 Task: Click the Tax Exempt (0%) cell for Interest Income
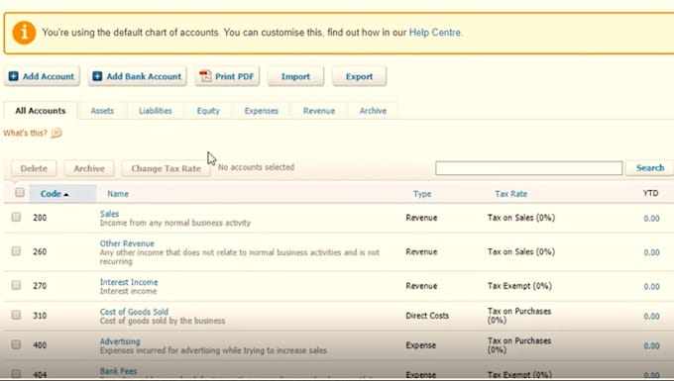click(519, 286)
